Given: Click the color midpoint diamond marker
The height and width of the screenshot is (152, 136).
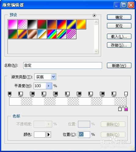Looking at the screenshot, I should pyautogui.click(x=123, y=107).
